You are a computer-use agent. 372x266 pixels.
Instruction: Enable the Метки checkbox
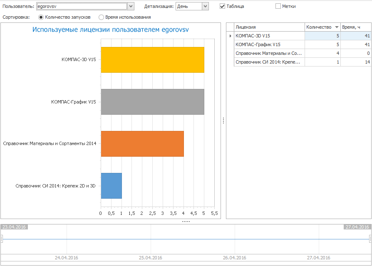tap(278, 6)
